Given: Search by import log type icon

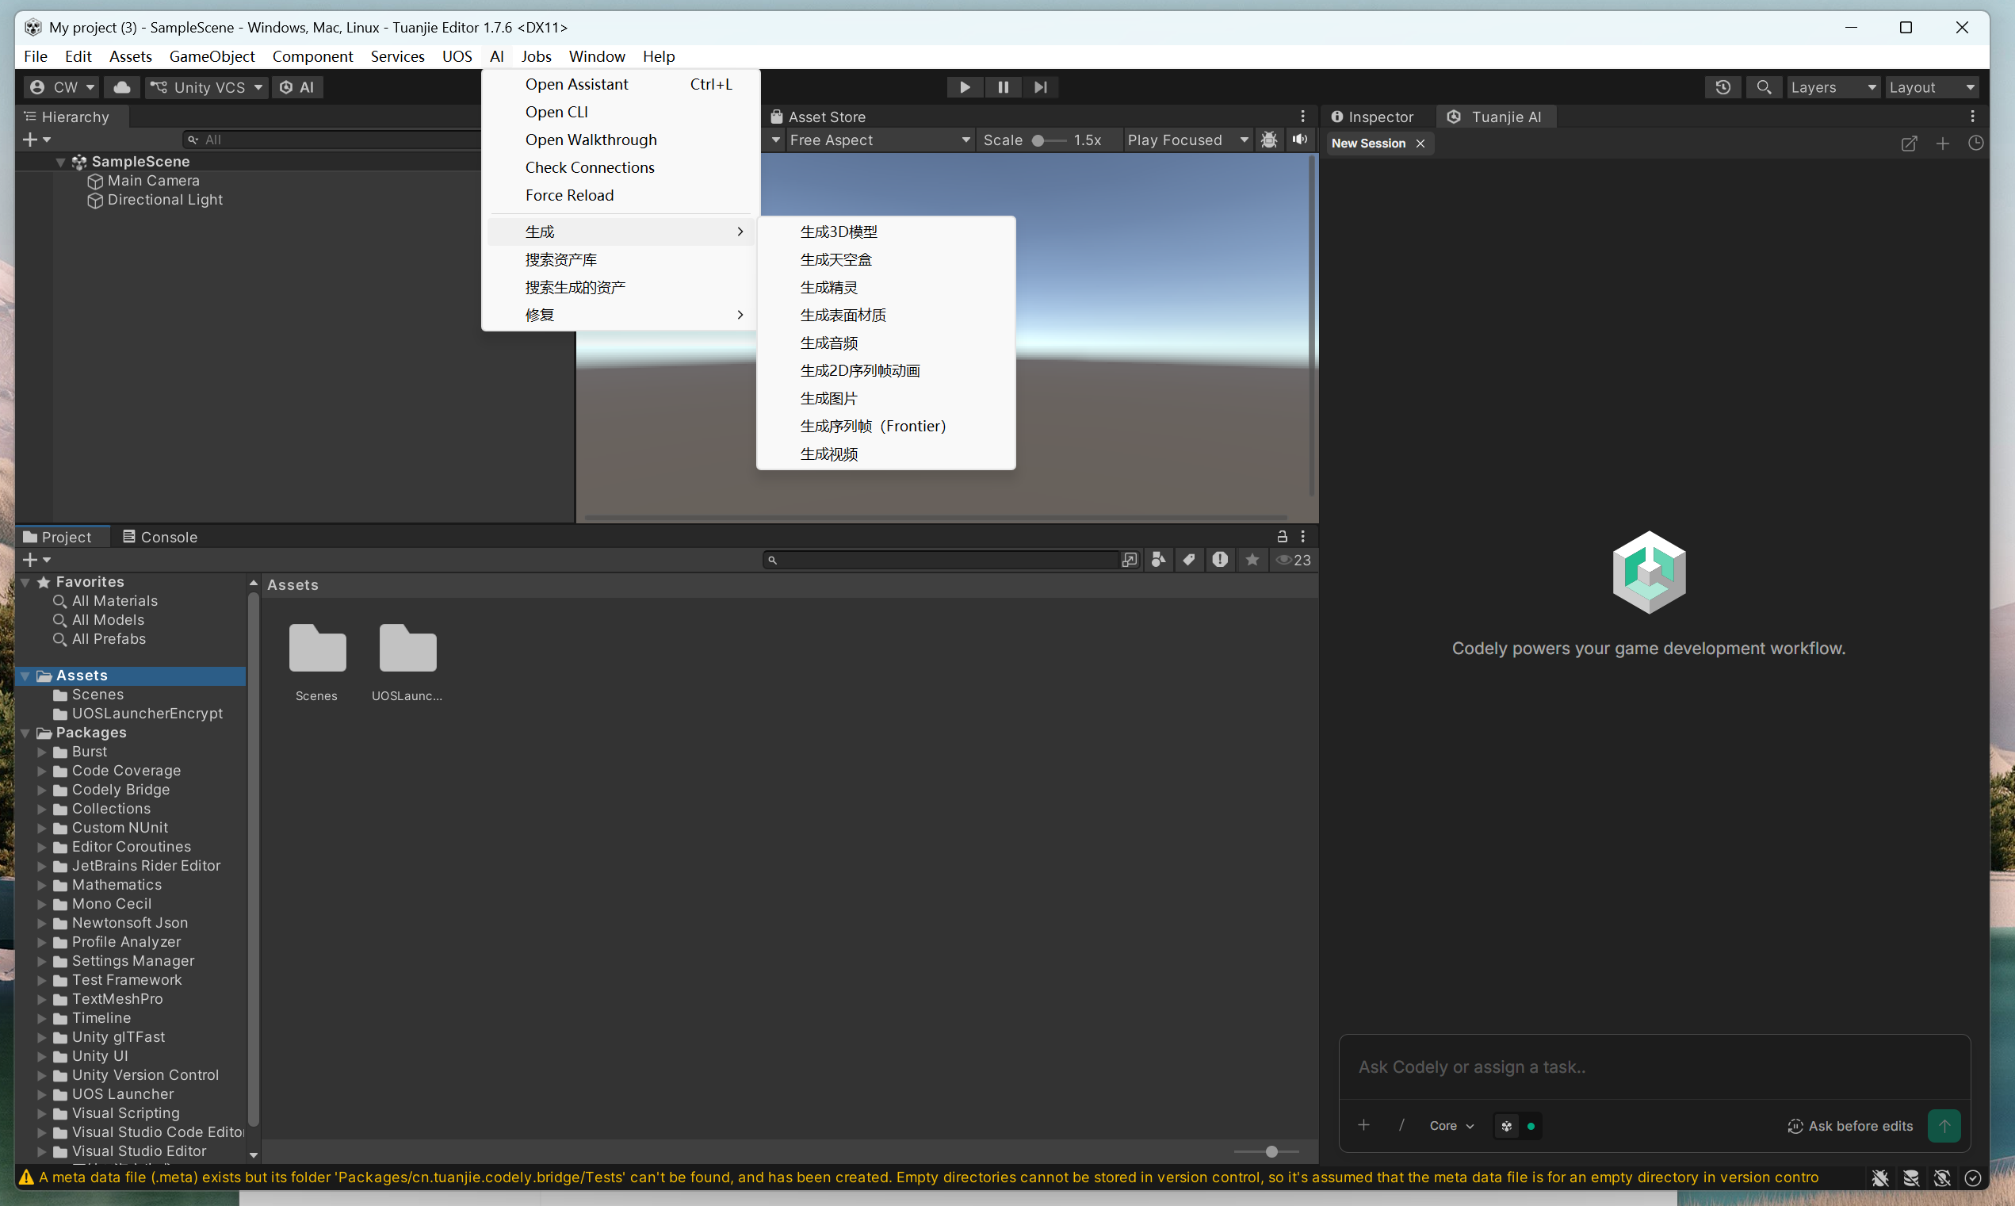Looking at the screenshot, I should [1220, 560].
